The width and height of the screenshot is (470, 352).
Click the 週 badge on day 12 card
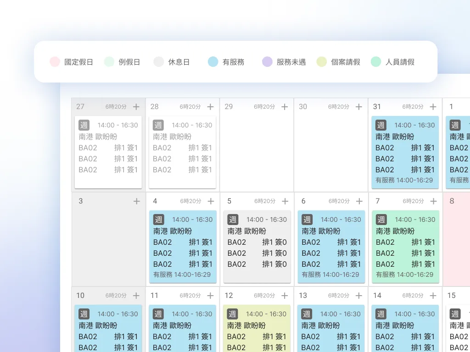click(232, 314)
